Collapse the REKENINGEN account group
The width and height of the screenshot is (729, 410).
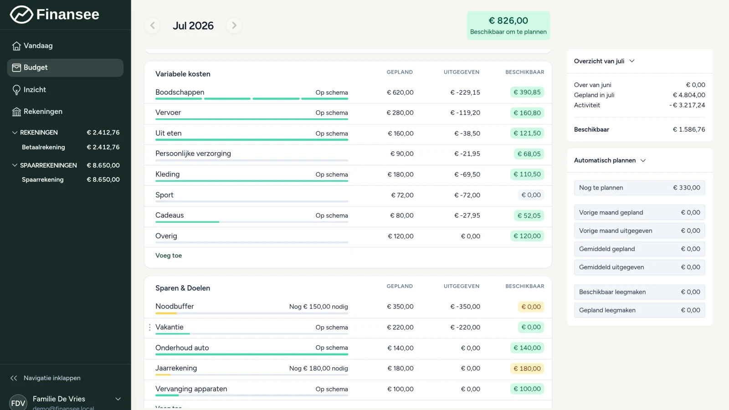(15, 133)
